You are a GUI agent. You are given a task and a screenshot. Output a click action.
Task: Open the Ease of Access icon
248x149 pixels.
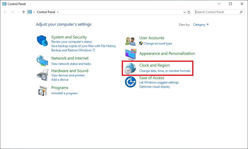(x=131, y=82)
